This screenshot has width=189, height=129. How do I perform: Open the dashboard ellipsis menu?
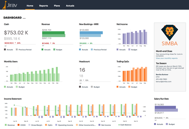[24, 18]
